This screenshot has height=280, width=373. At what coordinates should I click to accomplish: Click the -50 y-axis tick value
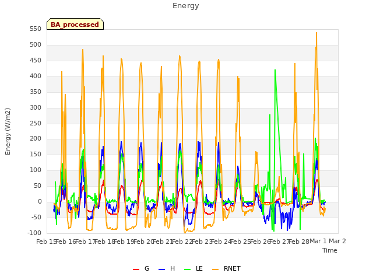(x=37, y=218)
